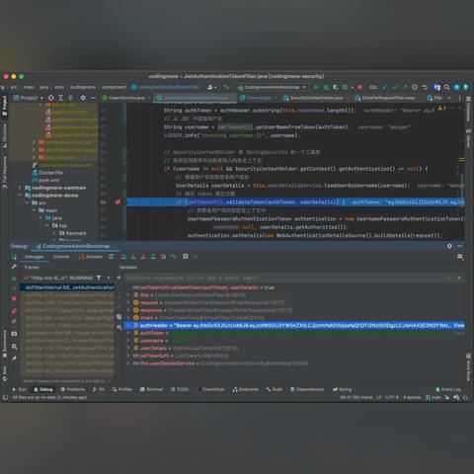Open Search Everywhere magnifier in top toolbar

(446, 87)
